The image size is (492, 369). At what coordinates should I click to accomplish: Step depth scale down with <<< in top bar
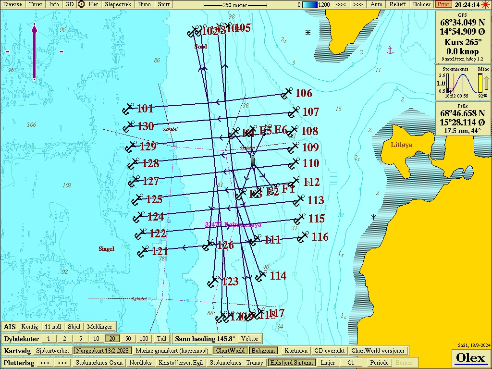click(341, 4)
